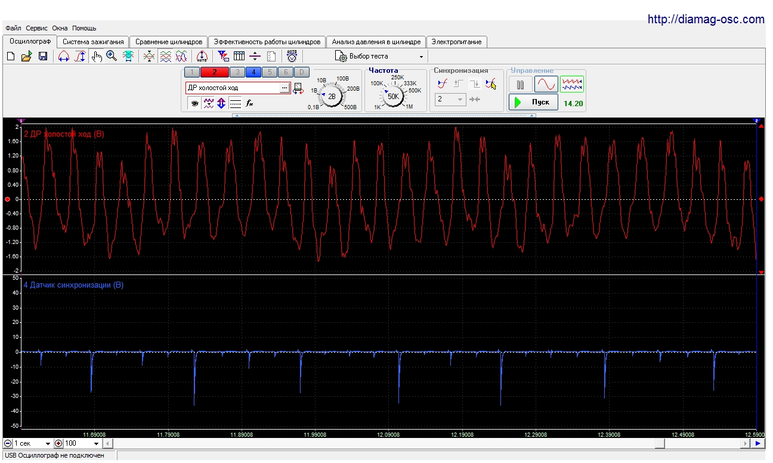
Task: Open the Сервис menu
Action: tap(36, 28)
